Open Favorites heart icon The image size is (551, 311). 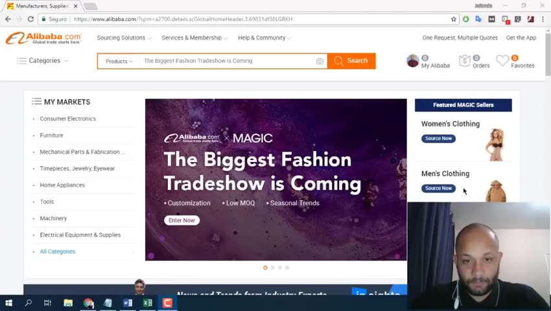click(503, 60)
